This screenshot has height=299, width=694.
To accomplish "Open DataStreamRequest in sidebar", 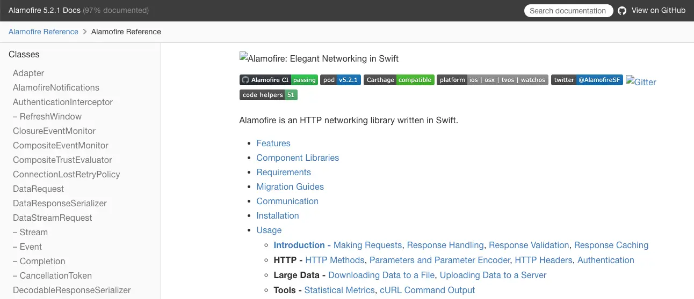I will [x=53, y=218].
